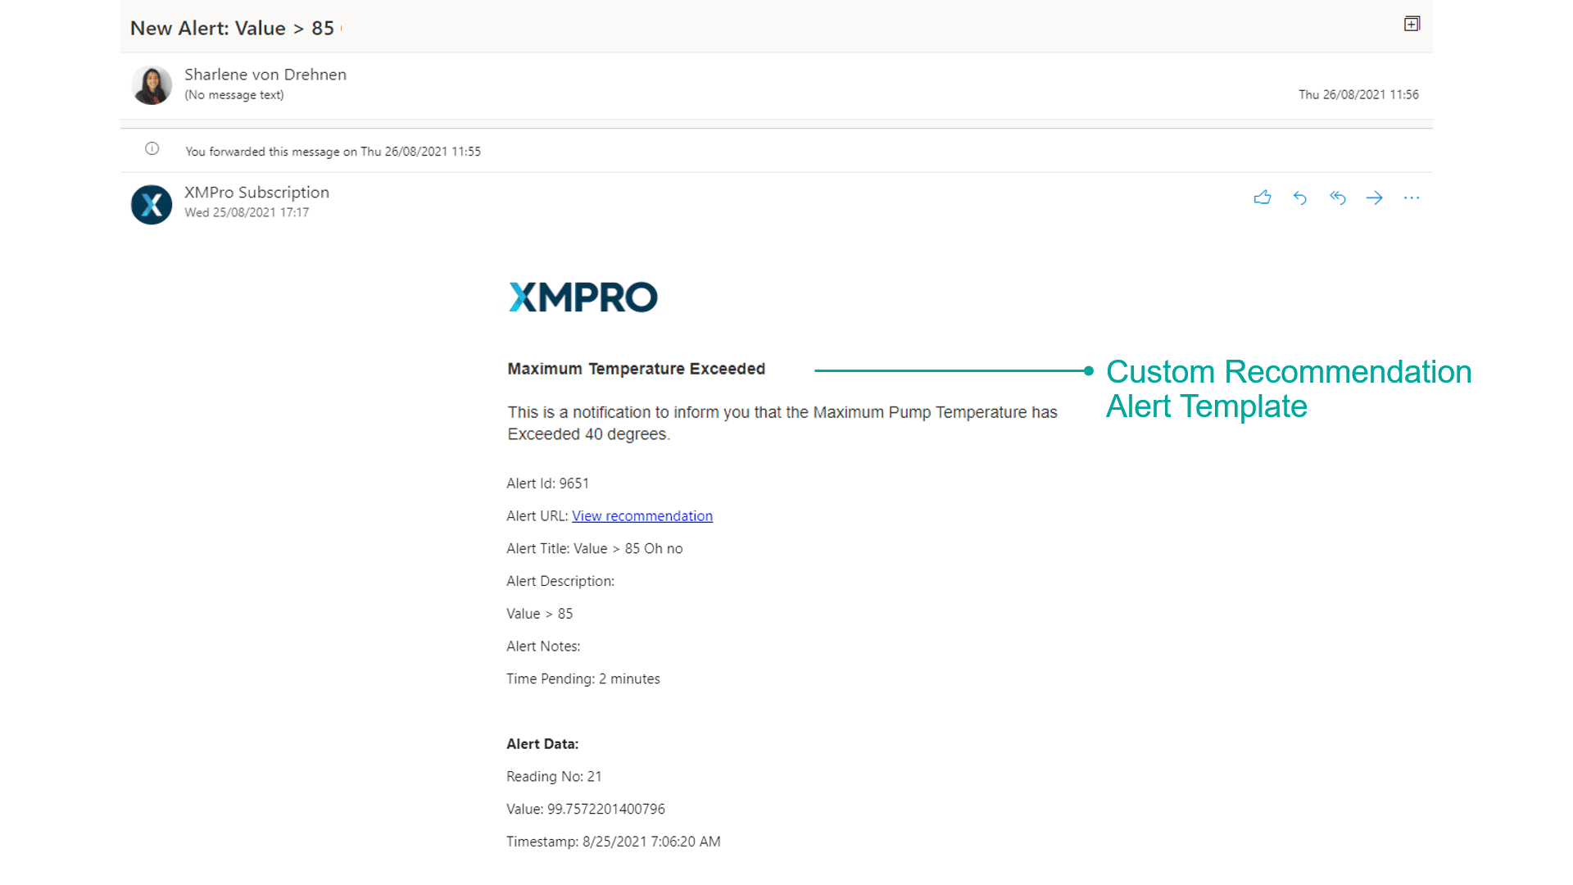The image size is (1573, 885).
Task: Click the XMPro Subscription sender name
Action: click(x=256, y=193)
